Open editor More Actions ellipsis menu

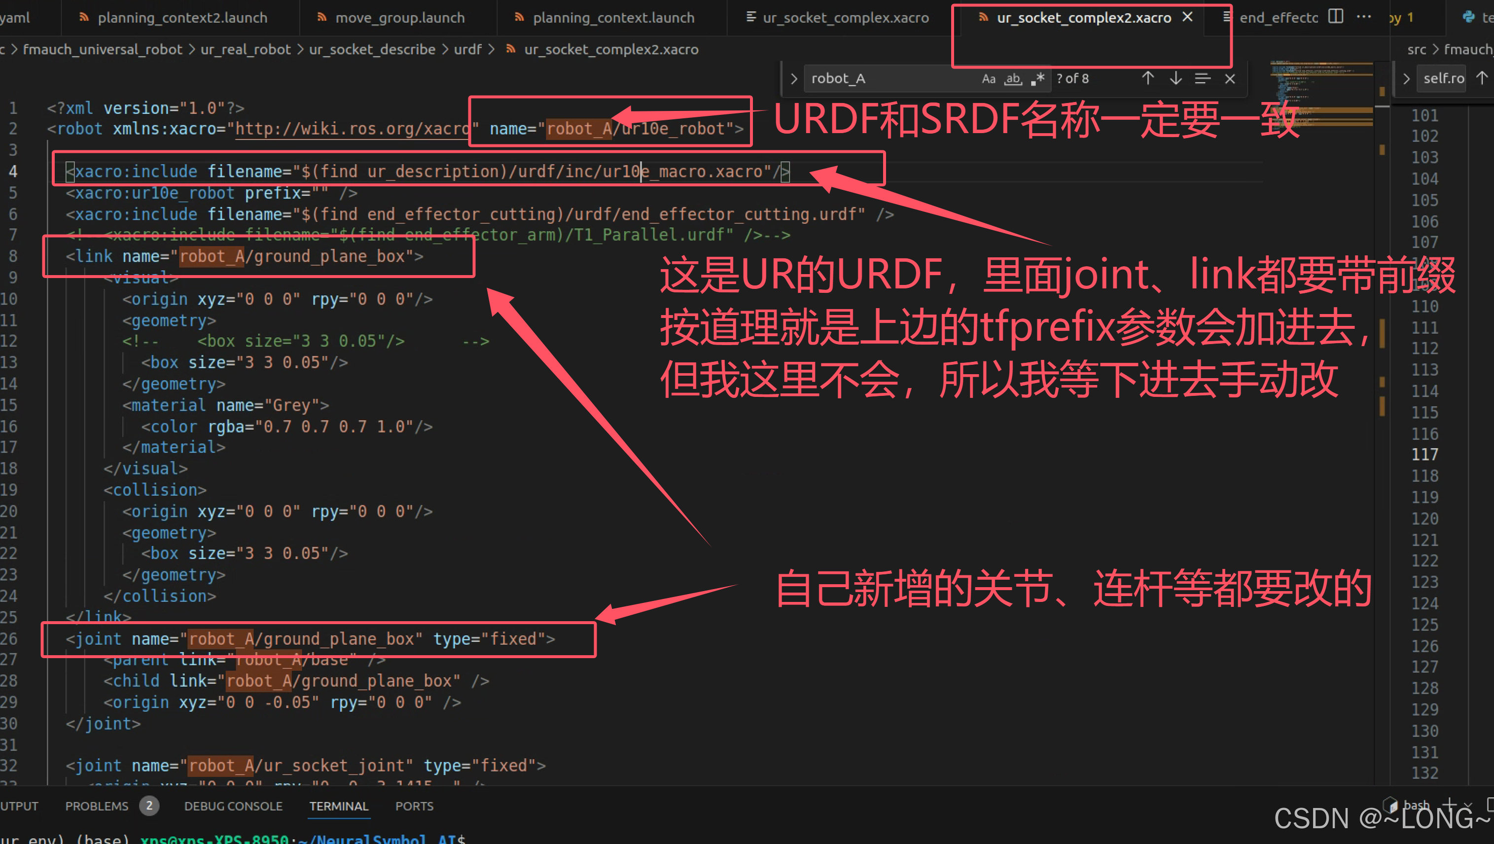pyautogui.click(x=1364, y=17)
